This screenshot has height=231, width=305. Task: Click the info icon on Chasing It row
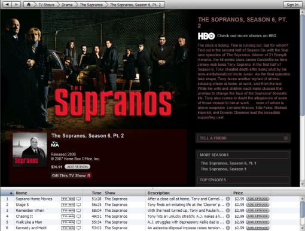(228, 216)
